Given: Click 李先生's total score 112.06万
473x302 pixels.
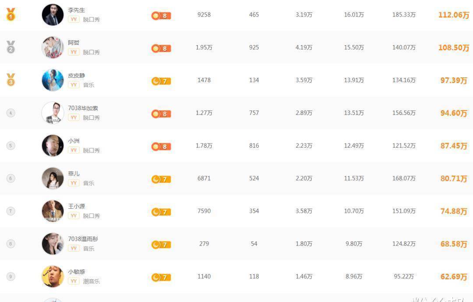Looking at the screenshot, I should 453,15.
